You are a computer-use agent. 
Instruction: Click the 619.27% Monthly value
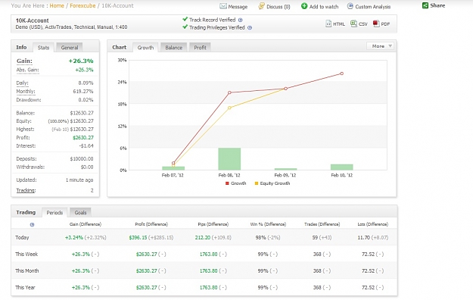83,91
